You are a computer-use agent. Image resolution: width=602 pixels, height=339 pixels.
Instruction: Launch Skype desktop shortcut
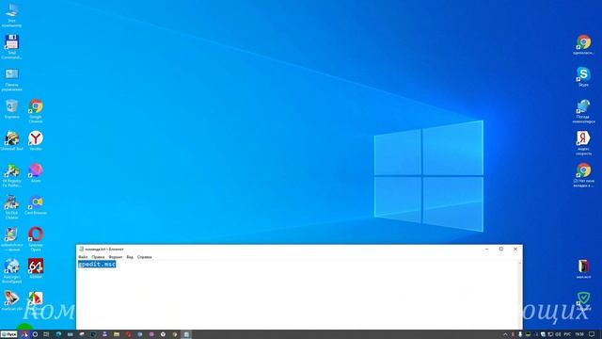pyautogui.click(x=583, y=76)
